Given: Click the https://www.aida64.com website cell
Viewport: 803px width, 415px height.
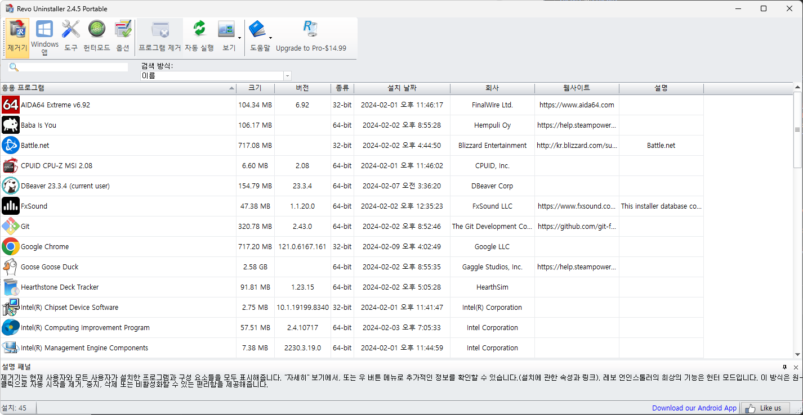Looking at the screenshot, I should coord(577,105).
